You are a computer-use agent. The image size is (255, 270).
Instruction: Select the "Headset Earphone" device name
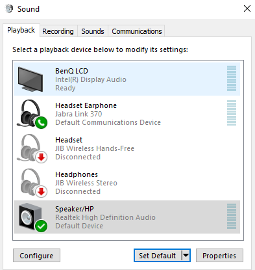[x=86, y=105]
